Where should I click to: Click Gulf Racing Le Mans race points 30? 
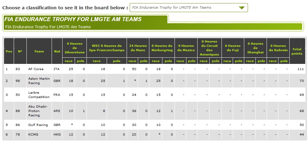[x=134, y=125]
